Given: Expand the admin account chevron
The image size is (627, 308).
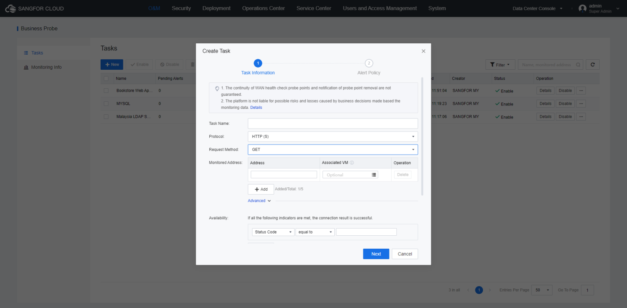Looking at the screenshot, I should (618, 8).
